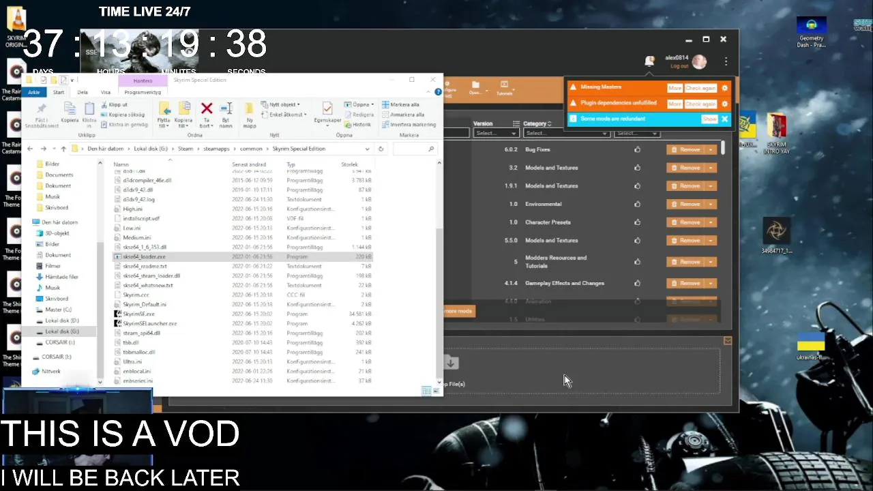Open the Arkiv file menu tab
The image size is (873, 491).
tap(33, 92)
